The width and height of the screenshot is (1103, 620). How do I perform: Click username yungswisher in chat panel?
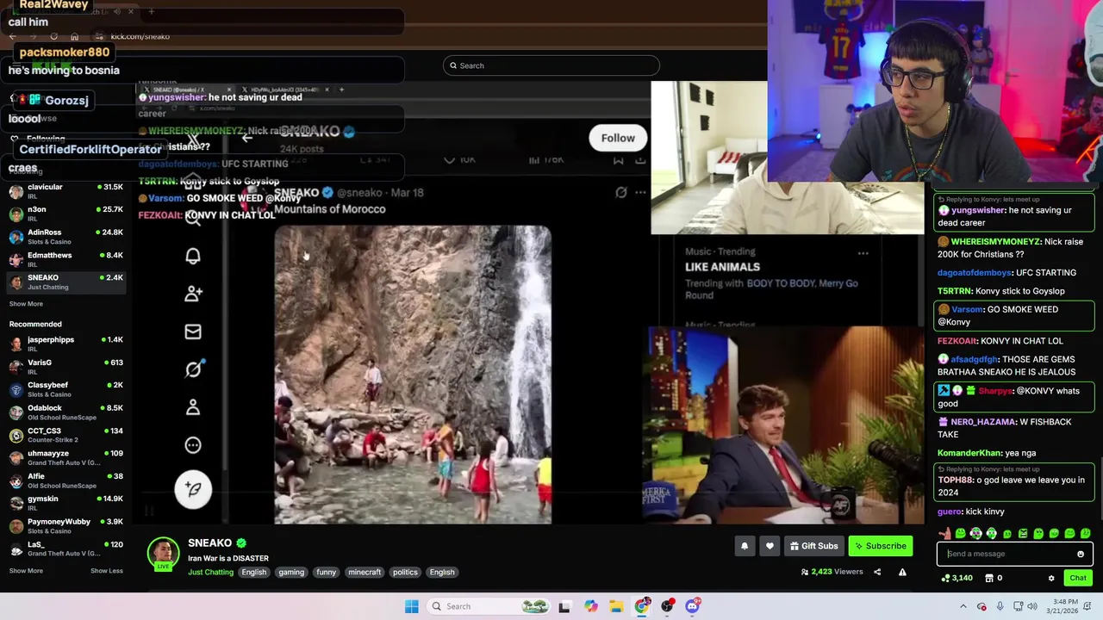pos(978,210)
